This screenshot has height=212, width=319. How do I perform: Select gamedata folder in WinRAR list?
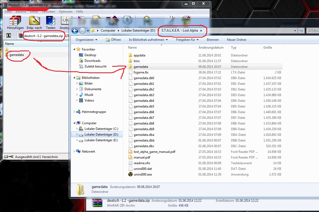pyautogui.click(x=16, y=55)
